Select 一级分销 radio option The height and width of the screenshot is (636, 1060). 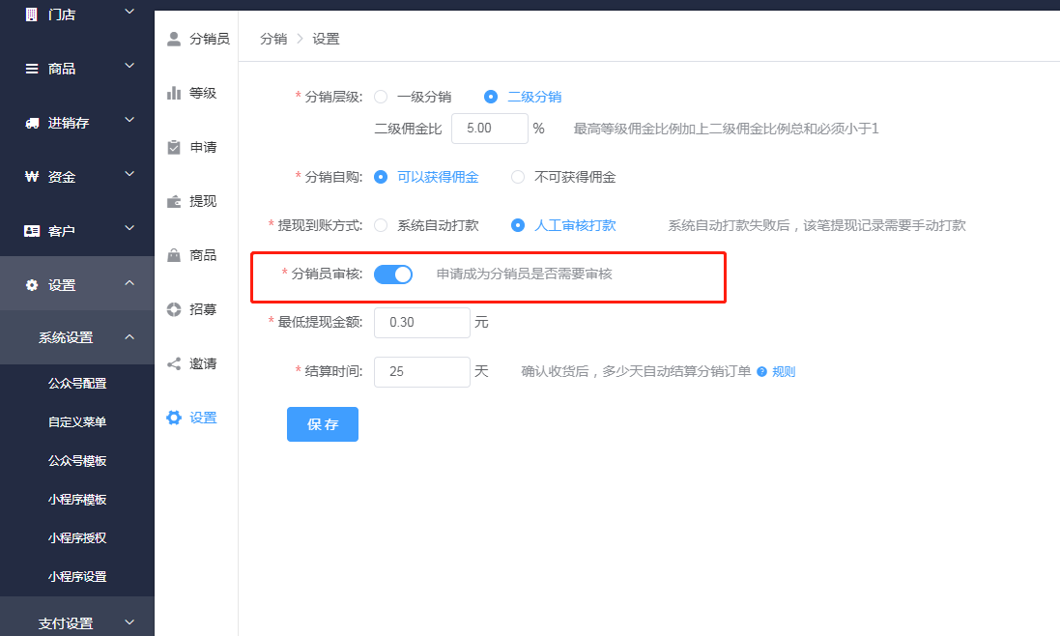(x=382, y=97)
